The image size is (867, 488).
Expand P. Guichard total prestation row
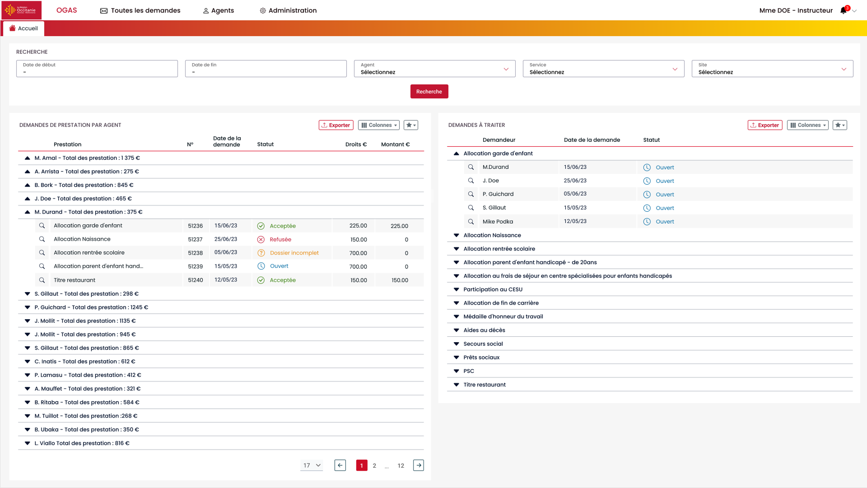(x=28, y=307)
